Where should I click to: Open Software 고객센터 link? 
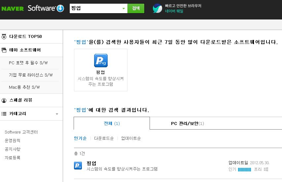tap(21, 132)
